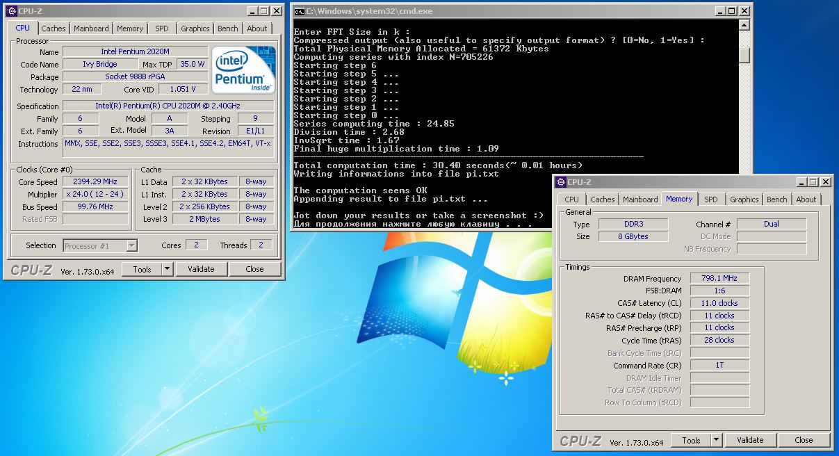
Task: Click the console vertical scrollbar thumb
Action: (x=744, y=54)
